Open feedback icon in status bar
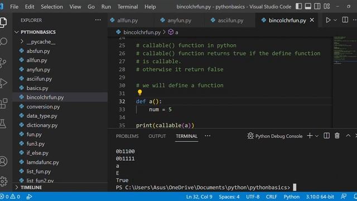Viewport: 357px width, 201px height. (x=344, y=197)
